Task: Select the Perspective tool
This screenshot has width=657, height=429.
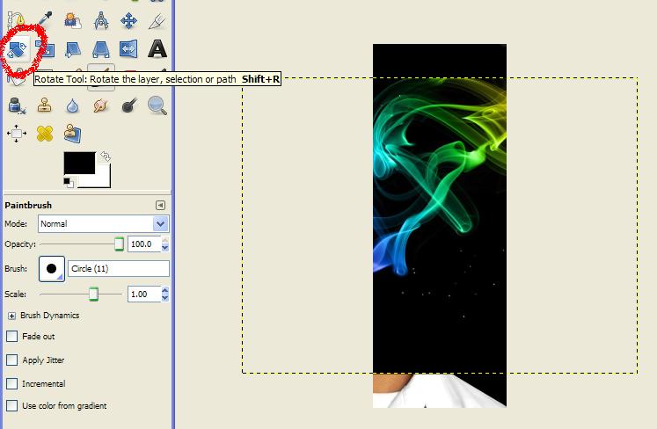Action: (101, 49)
